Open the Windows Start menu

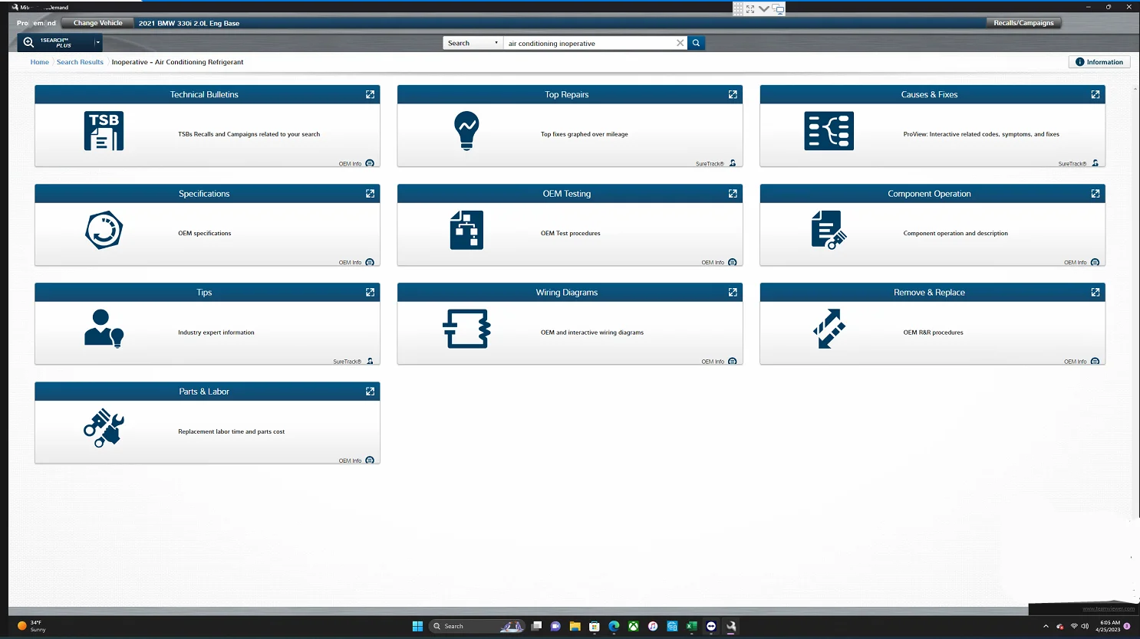coord(417,626)
